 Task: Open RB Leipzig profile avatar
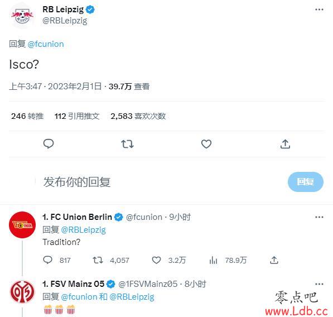(22, 16)
